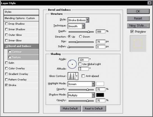The width and height of the screenshot is (153, 117).
Task: Click the style preview thumbnail
Action: coord(138,43)
